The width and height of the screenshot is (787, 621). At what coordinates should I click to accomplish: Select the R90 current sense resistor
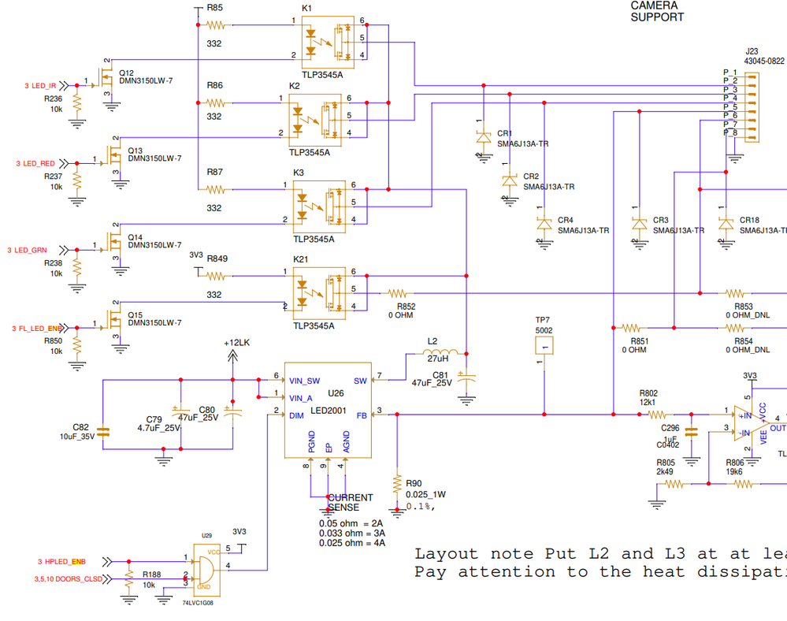pos(397,485)
